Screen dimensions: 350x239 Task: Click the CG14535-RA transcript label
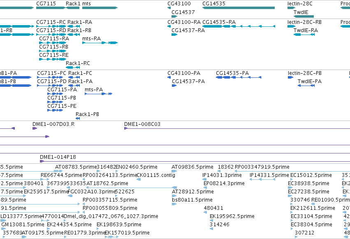point(219,22)
